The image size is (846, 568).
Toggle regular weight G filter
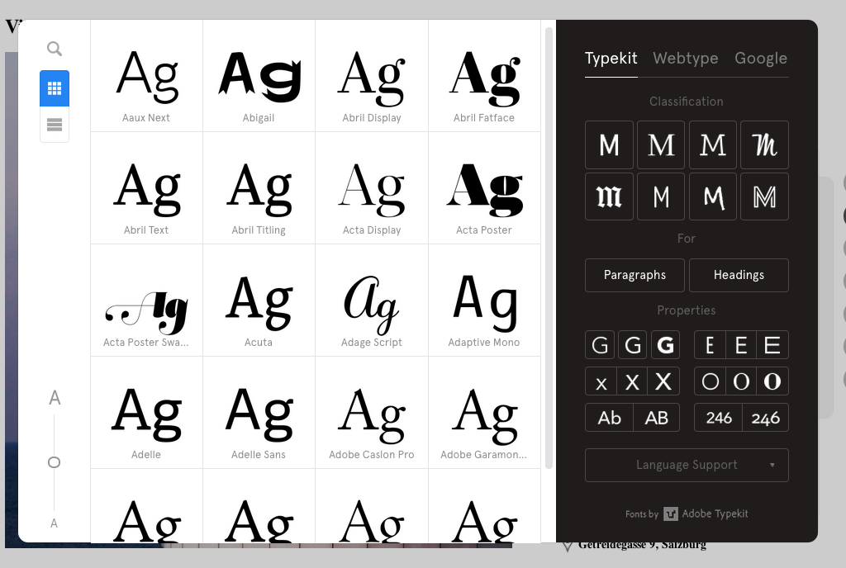pos(632,345)
